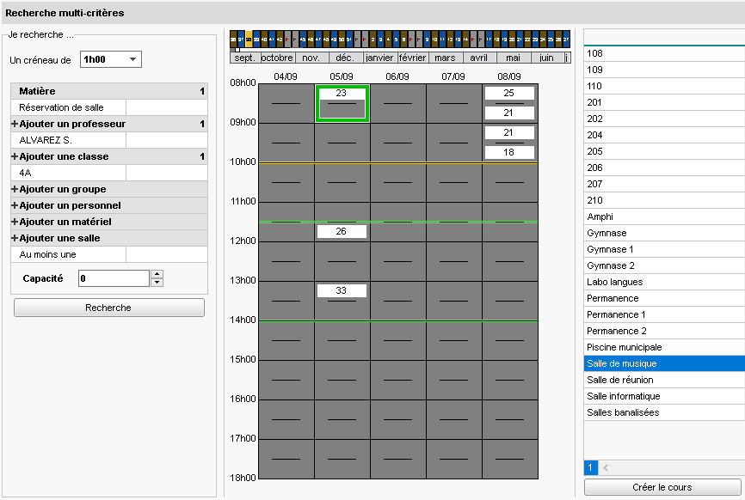The height and width of the screenshot is (500, 745).
Task: Select room 201 in the list
Action: (664, 102)
